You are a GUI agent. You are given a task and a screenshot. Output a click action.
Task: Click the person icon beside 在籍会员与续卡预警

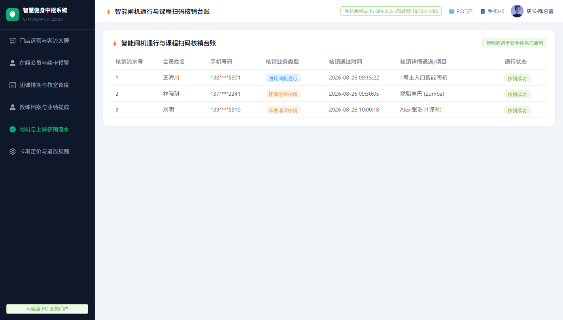(x=13, y=63)
